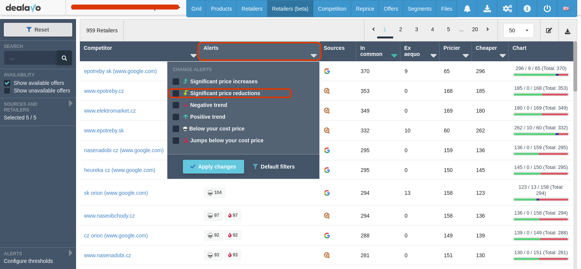Open Ex aequo column dropdown arrow
The height and width of the screenshot is (269, 581).
point(433,56)
